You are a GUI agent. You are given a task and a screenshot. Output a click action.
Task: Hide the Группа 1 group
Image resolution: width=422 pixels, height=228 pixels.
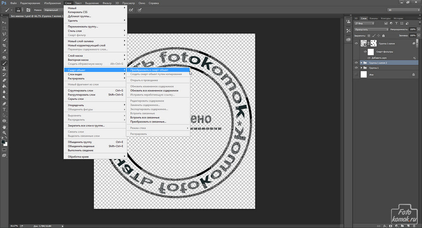[x=356, y=68]
